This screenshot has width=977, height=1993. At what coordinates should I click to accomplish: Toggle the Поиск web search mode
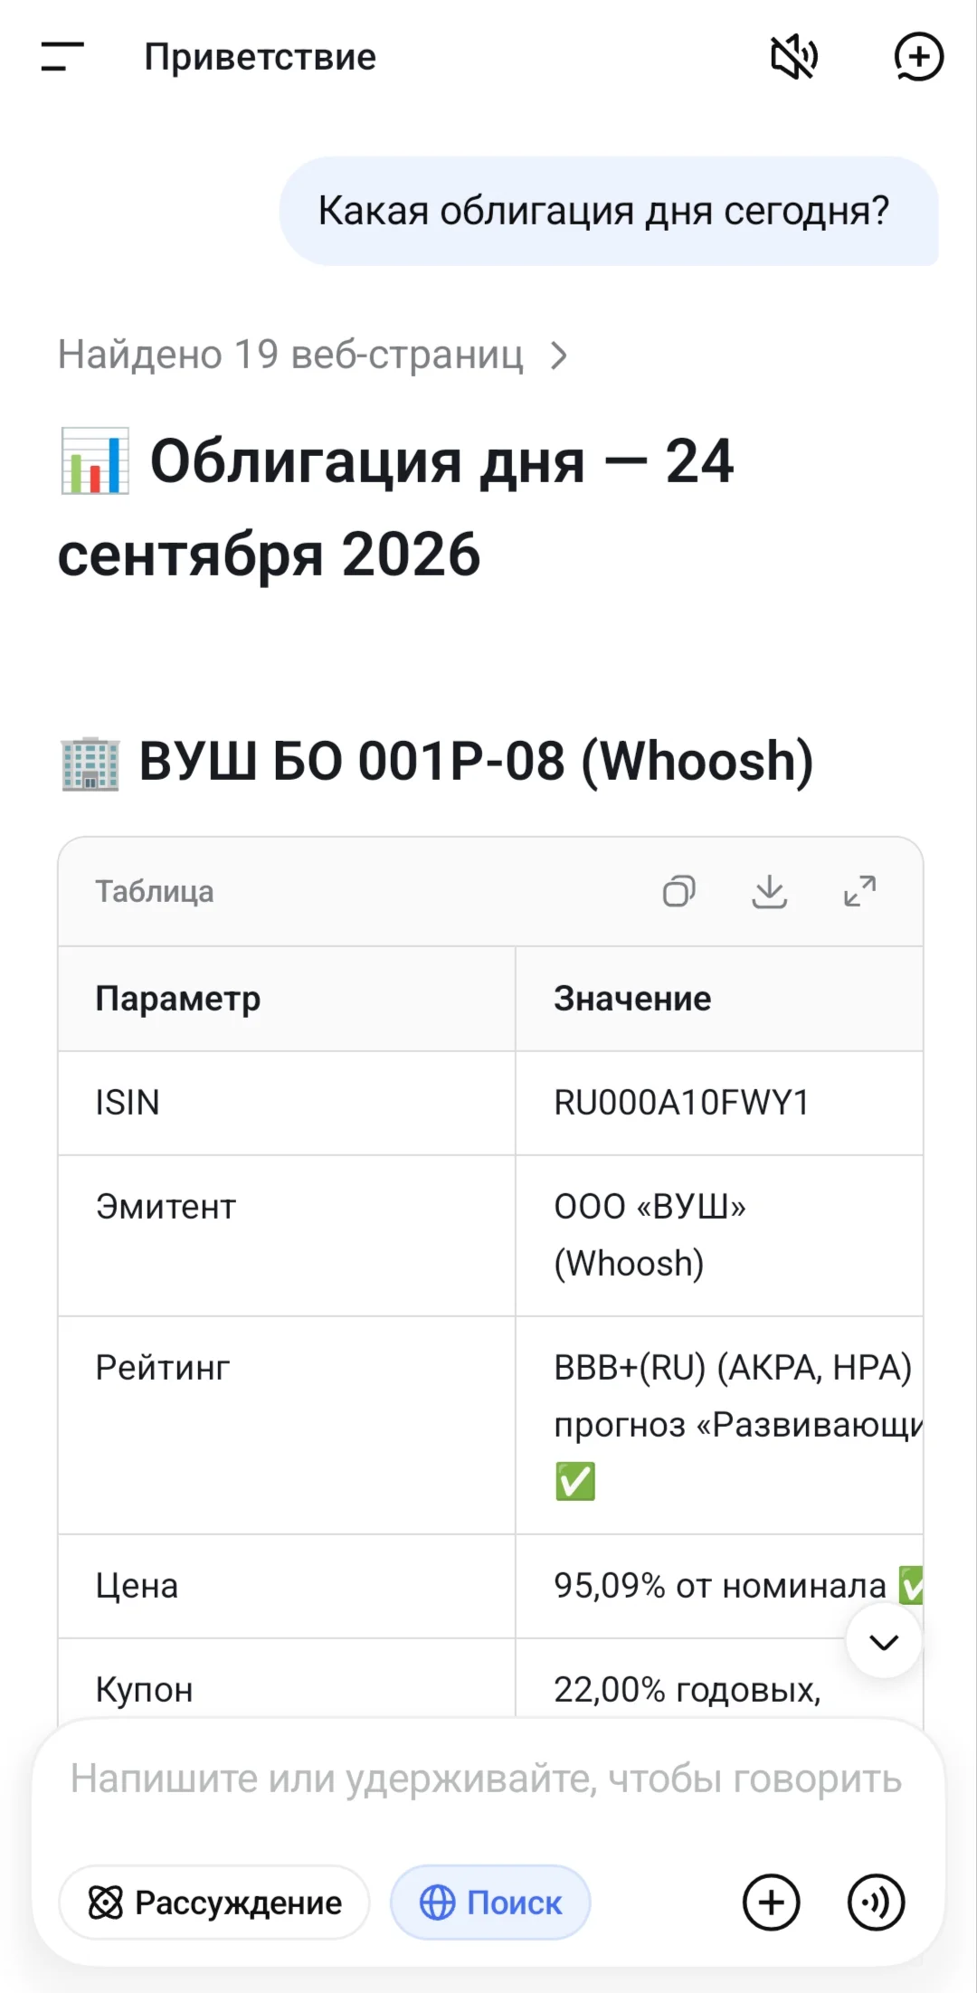[490, 1902]
